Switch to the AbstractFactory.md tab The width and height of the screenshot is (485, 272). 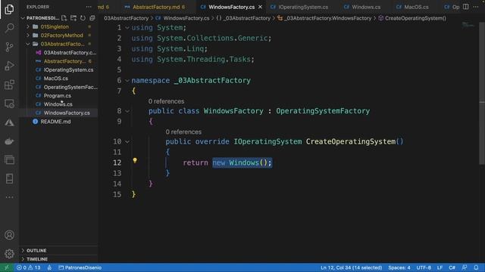155,7
